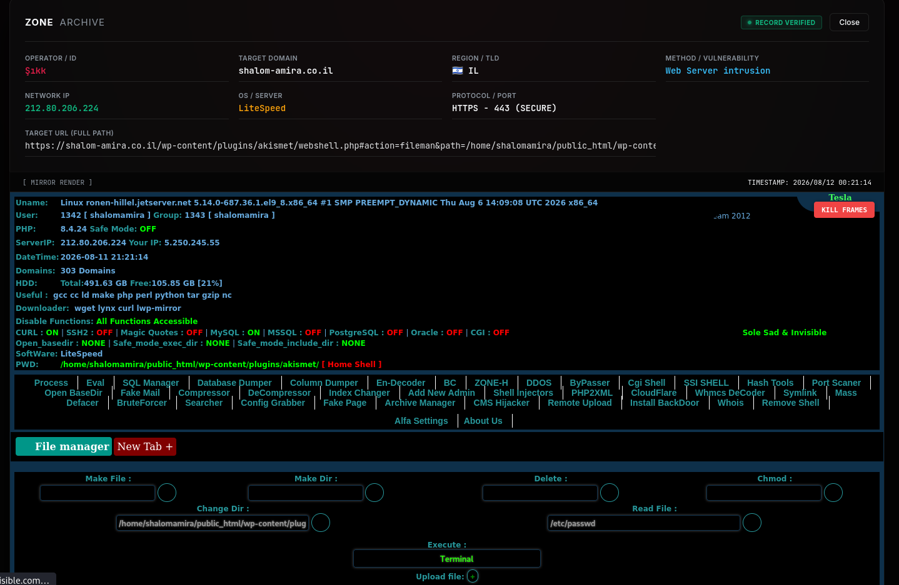Open Remote Upload
The image size is (899, 585).
[x=580, y=403]
